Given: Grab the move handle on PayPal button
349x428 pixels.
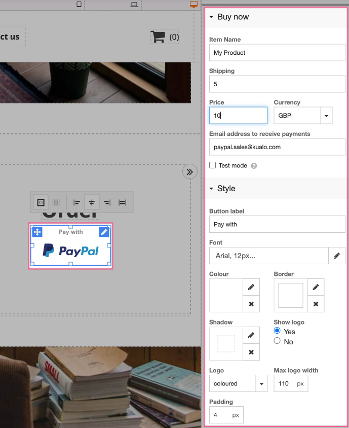Looking at the screenshot, I should [x=37, y=232].
